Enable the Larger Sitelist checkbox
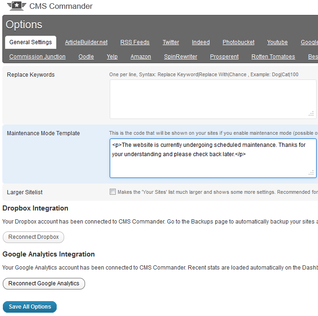The image size is (318, 316). click(113, 192)
